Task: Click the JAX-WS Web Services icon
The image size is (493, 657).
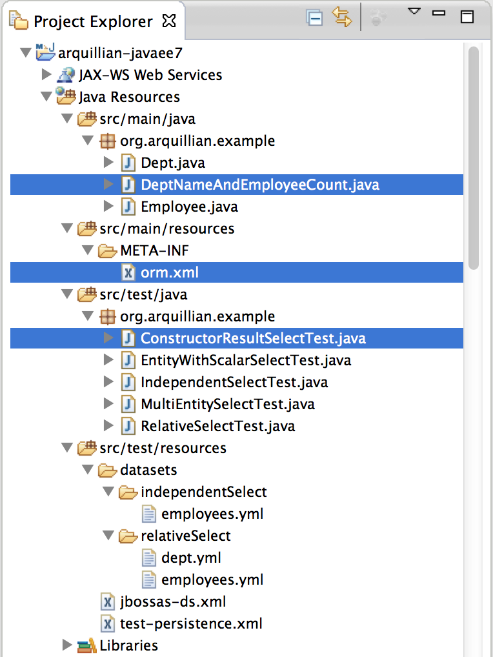Action: [x=66, y=74]
